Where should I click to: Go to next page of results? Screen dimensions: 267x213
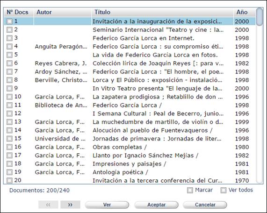(70, 205)
